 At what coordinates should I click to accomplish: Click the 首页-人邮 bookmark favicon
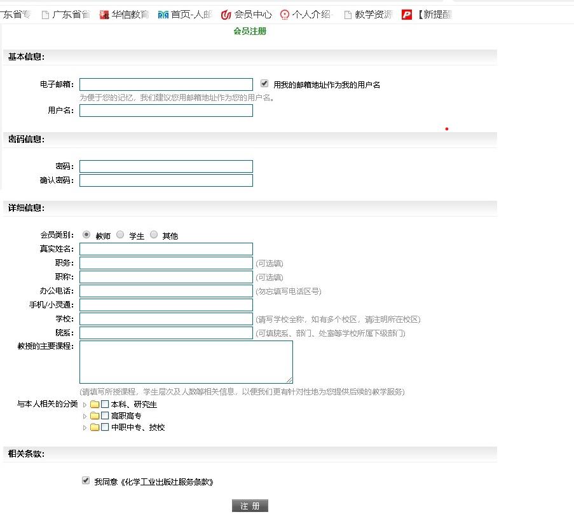[162, 14]
